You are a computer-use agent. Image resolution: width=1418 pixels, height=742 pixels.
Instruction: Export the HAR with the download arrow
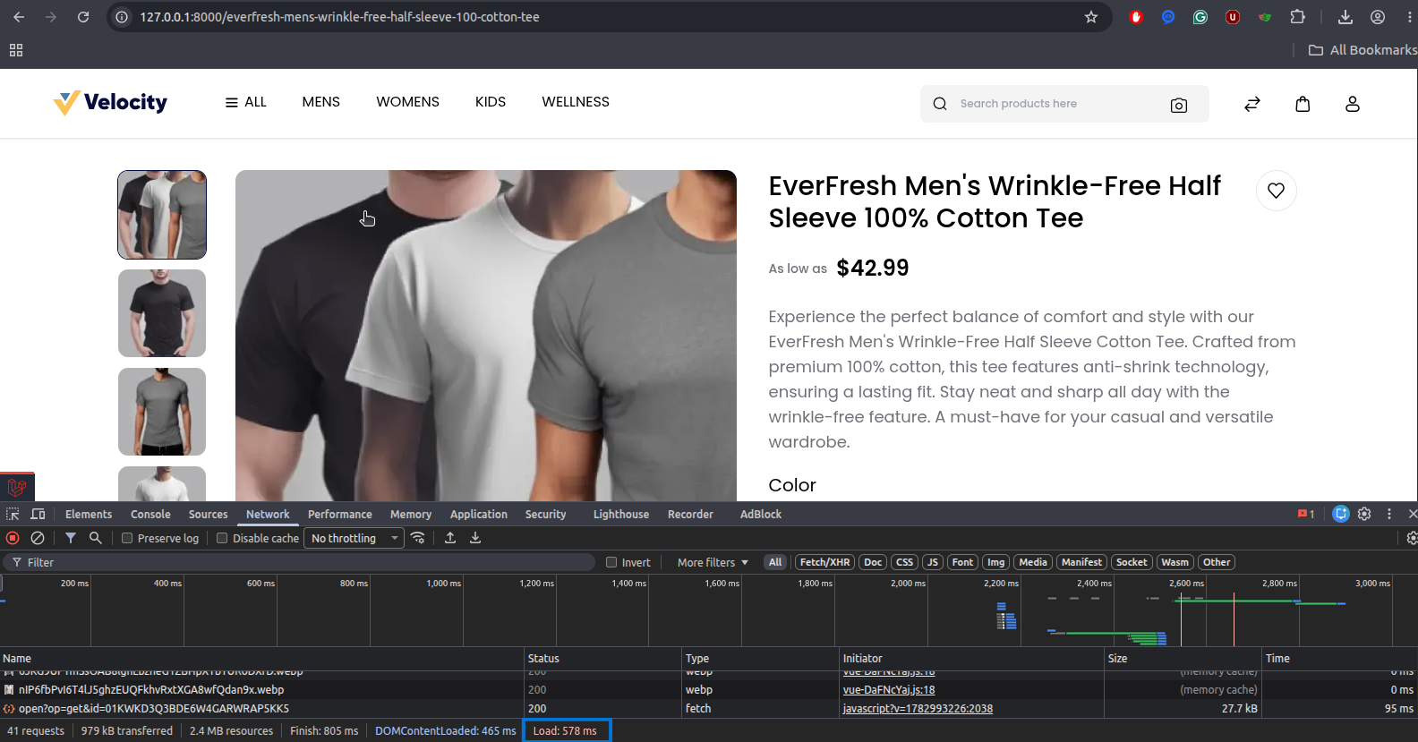tap(475, 538)
